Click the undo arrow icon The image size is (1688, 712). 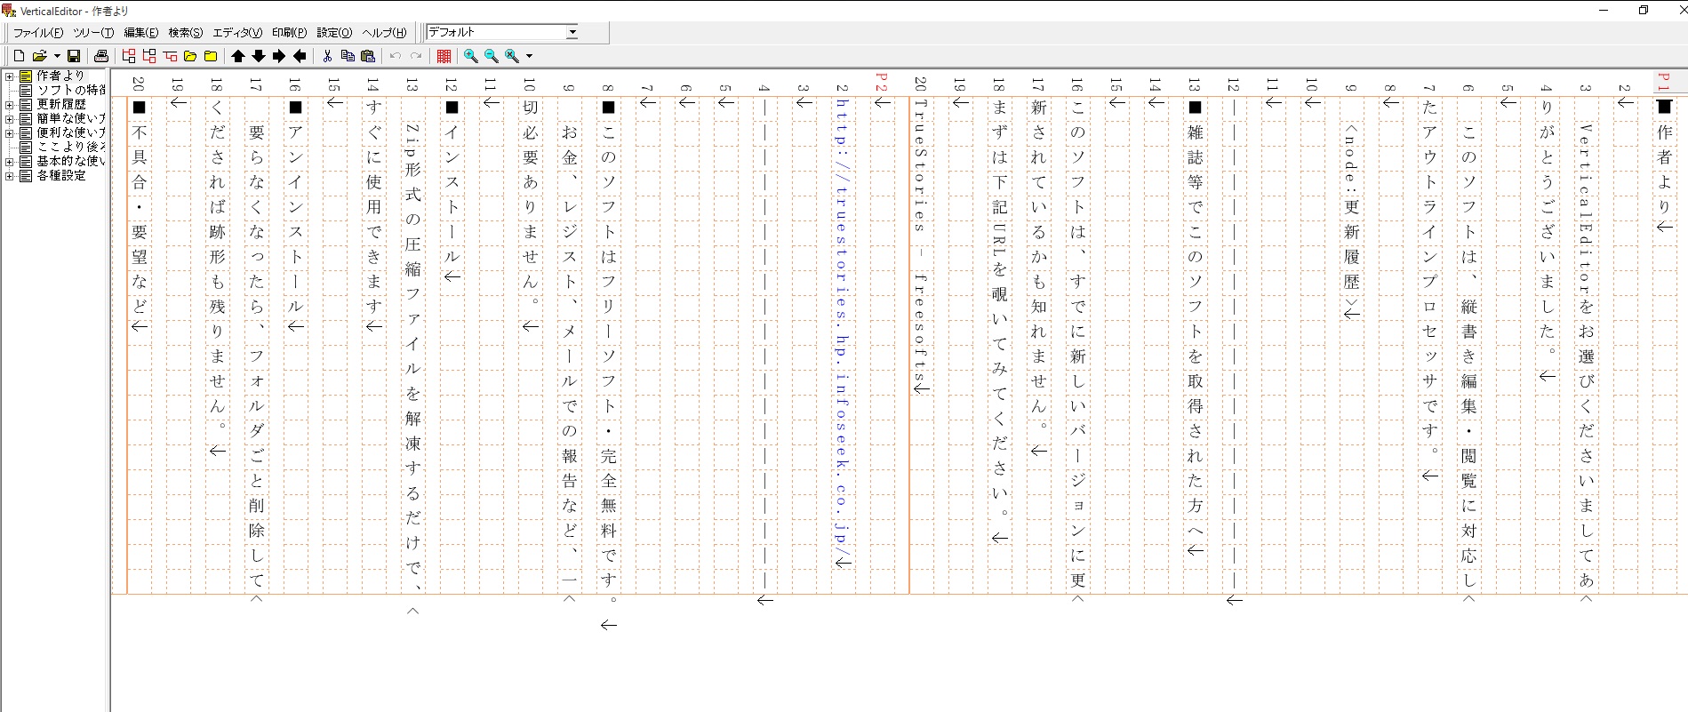tap(396, 56)
